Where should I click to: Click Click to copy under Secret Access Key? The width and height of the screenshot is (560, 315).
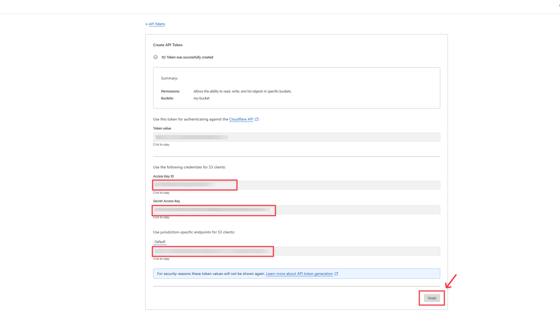click(161, 217)
